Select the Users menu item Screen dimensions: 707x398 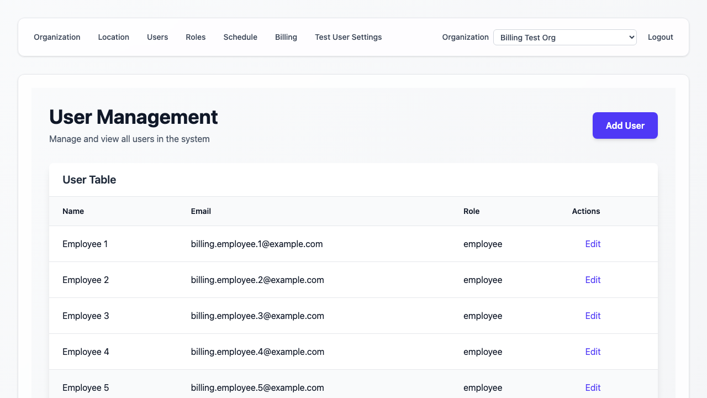tap(157, 37)
